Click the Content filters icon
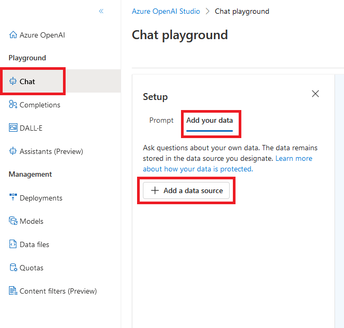 (13, 291)
